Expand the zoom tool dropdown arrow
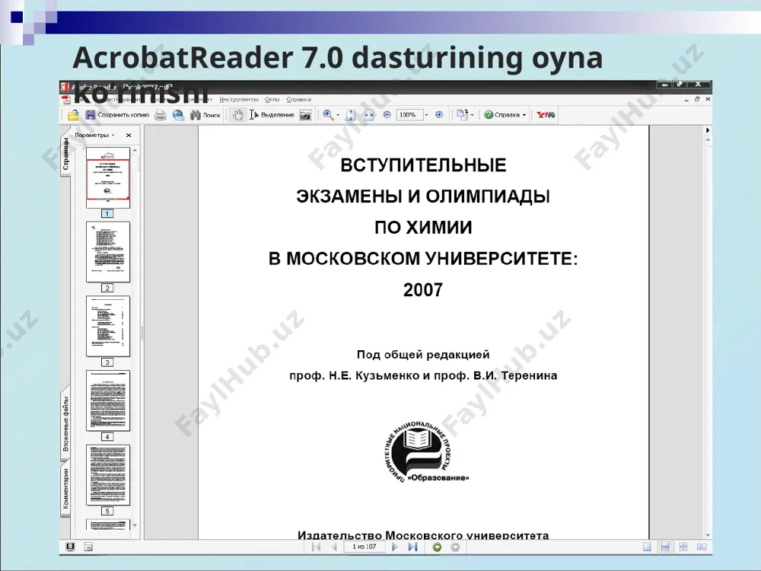 [x=339, y=116]
